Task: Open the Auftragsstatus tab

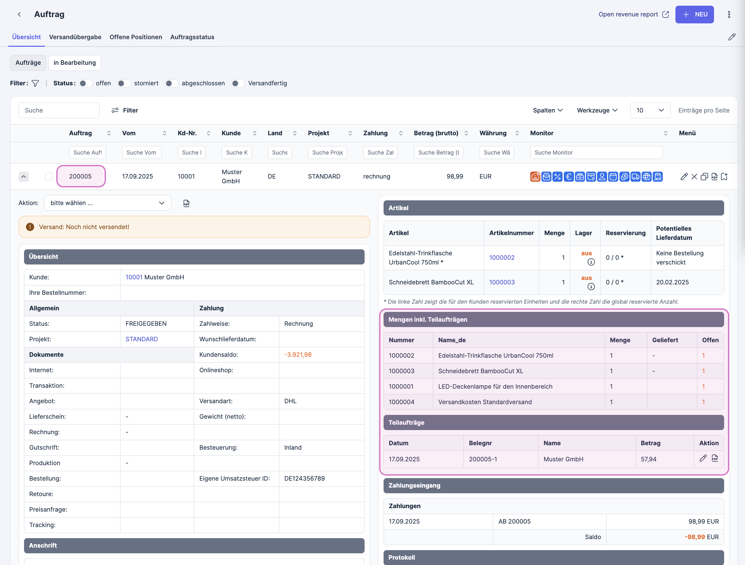Action: click(192, 37)
